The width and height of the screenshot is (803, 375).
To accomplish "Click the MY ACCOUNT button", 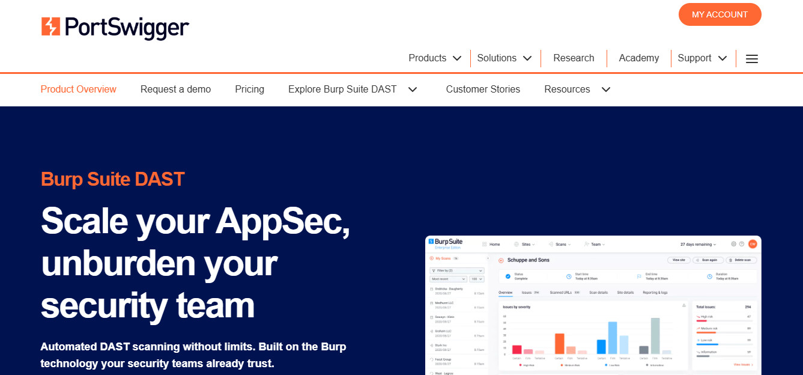I will [720, 14].
